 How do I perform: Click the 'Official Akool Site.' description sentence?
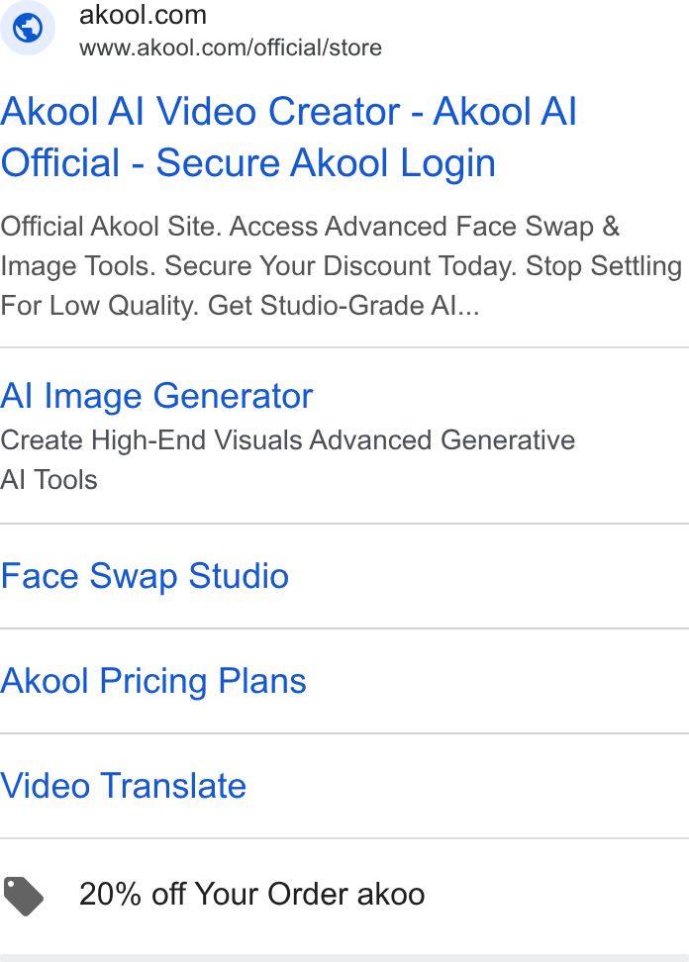(111, 227)
